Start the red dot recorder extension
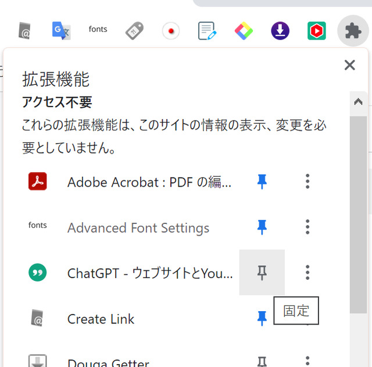Viewport: 372px width, 367px height. point(171,31)
